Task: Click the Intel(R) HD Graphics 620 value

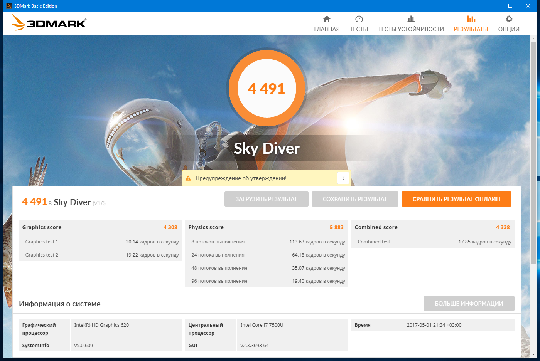Action: pyautogui.click(x=101, y=325)
